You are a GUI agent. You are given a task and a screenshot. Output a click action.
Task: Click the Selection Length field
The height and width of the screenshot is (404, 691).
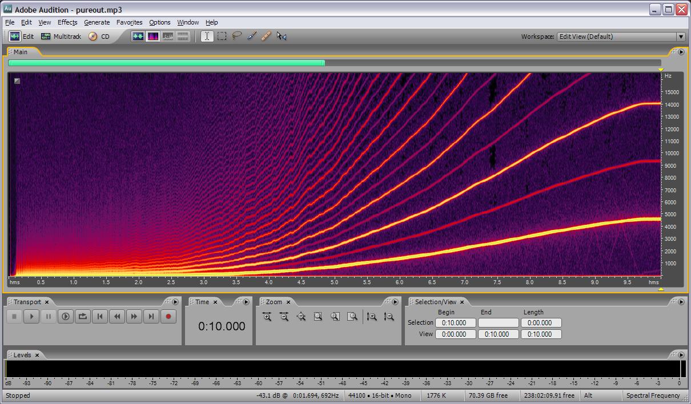(541, 323)
